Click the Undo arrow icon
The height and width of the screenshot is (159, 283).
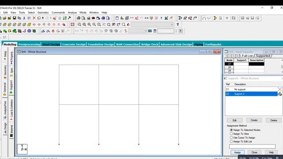pyautogui.click(x=39, y=18)
